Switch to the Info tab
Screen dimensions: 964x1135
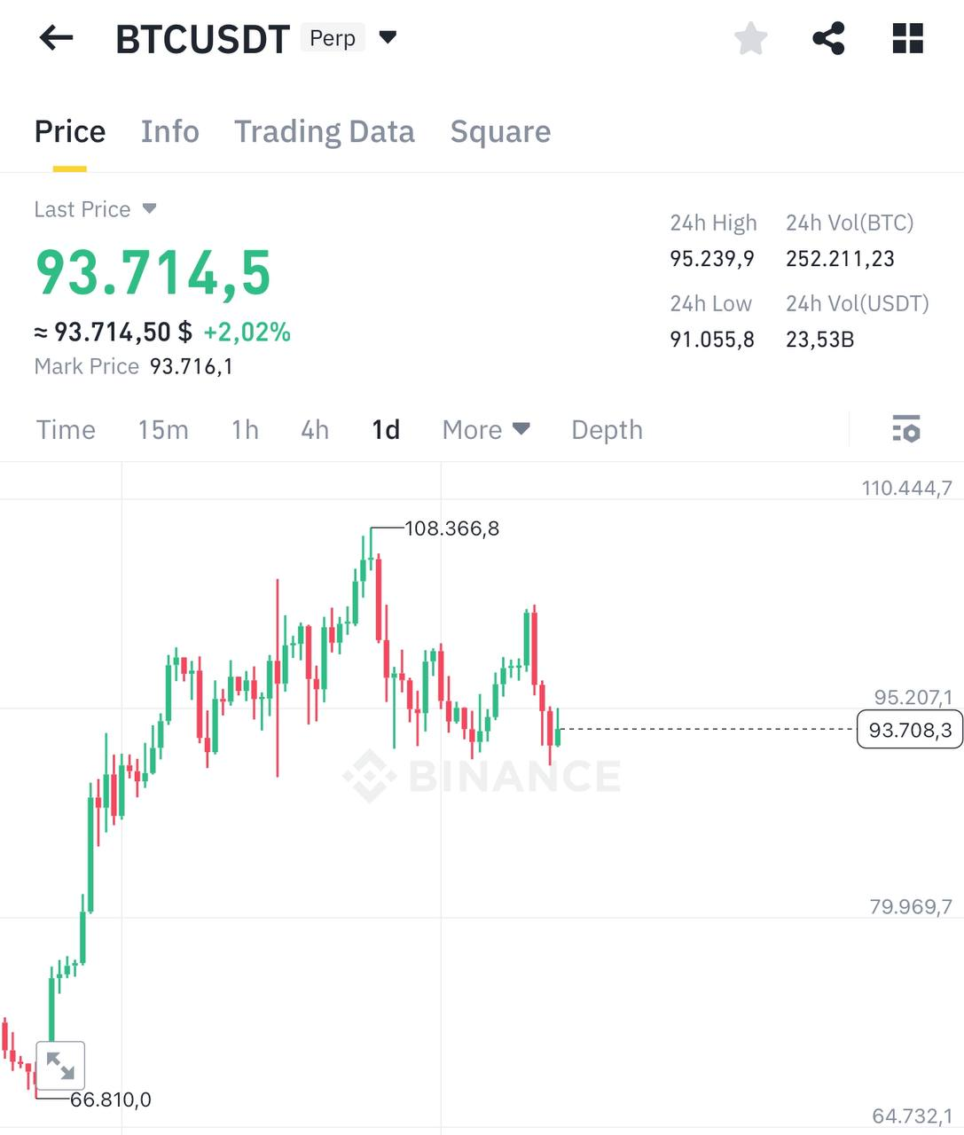click(169, 131)
